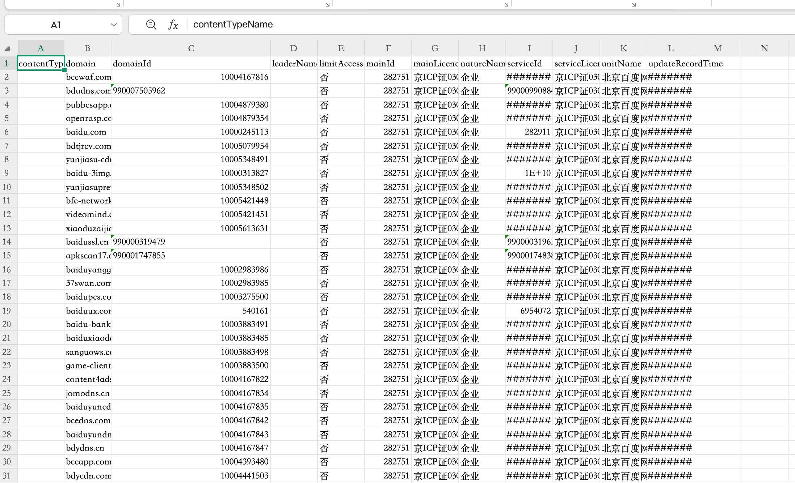
Task: Click domainId cell 540161
Action: click(x=191, y=311)
